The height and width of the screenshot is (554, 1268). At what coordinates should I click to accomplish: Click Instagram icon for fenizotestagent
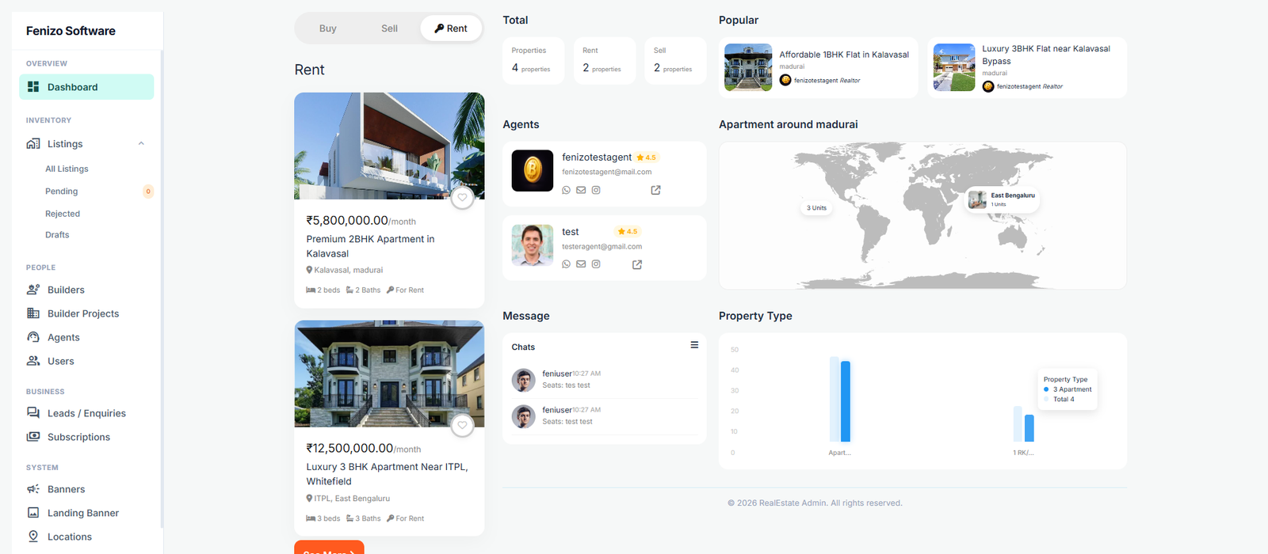(x=596, y=190)
